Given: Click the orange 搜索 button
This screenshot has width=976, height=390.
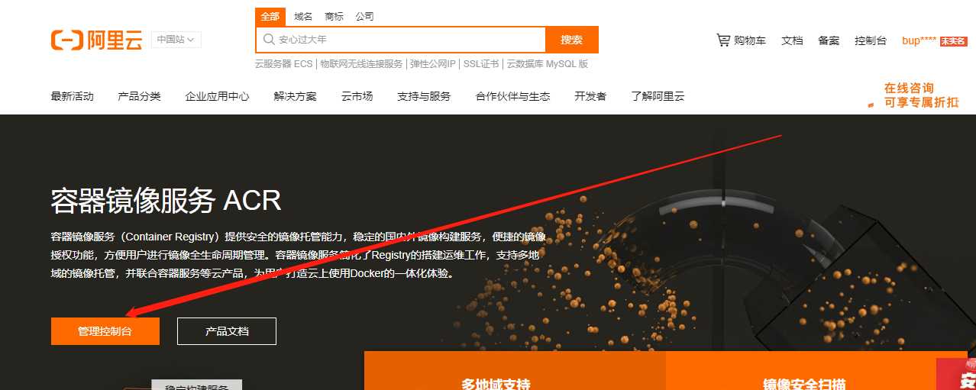Looking at the screenshot, I should tap(572, 40).
